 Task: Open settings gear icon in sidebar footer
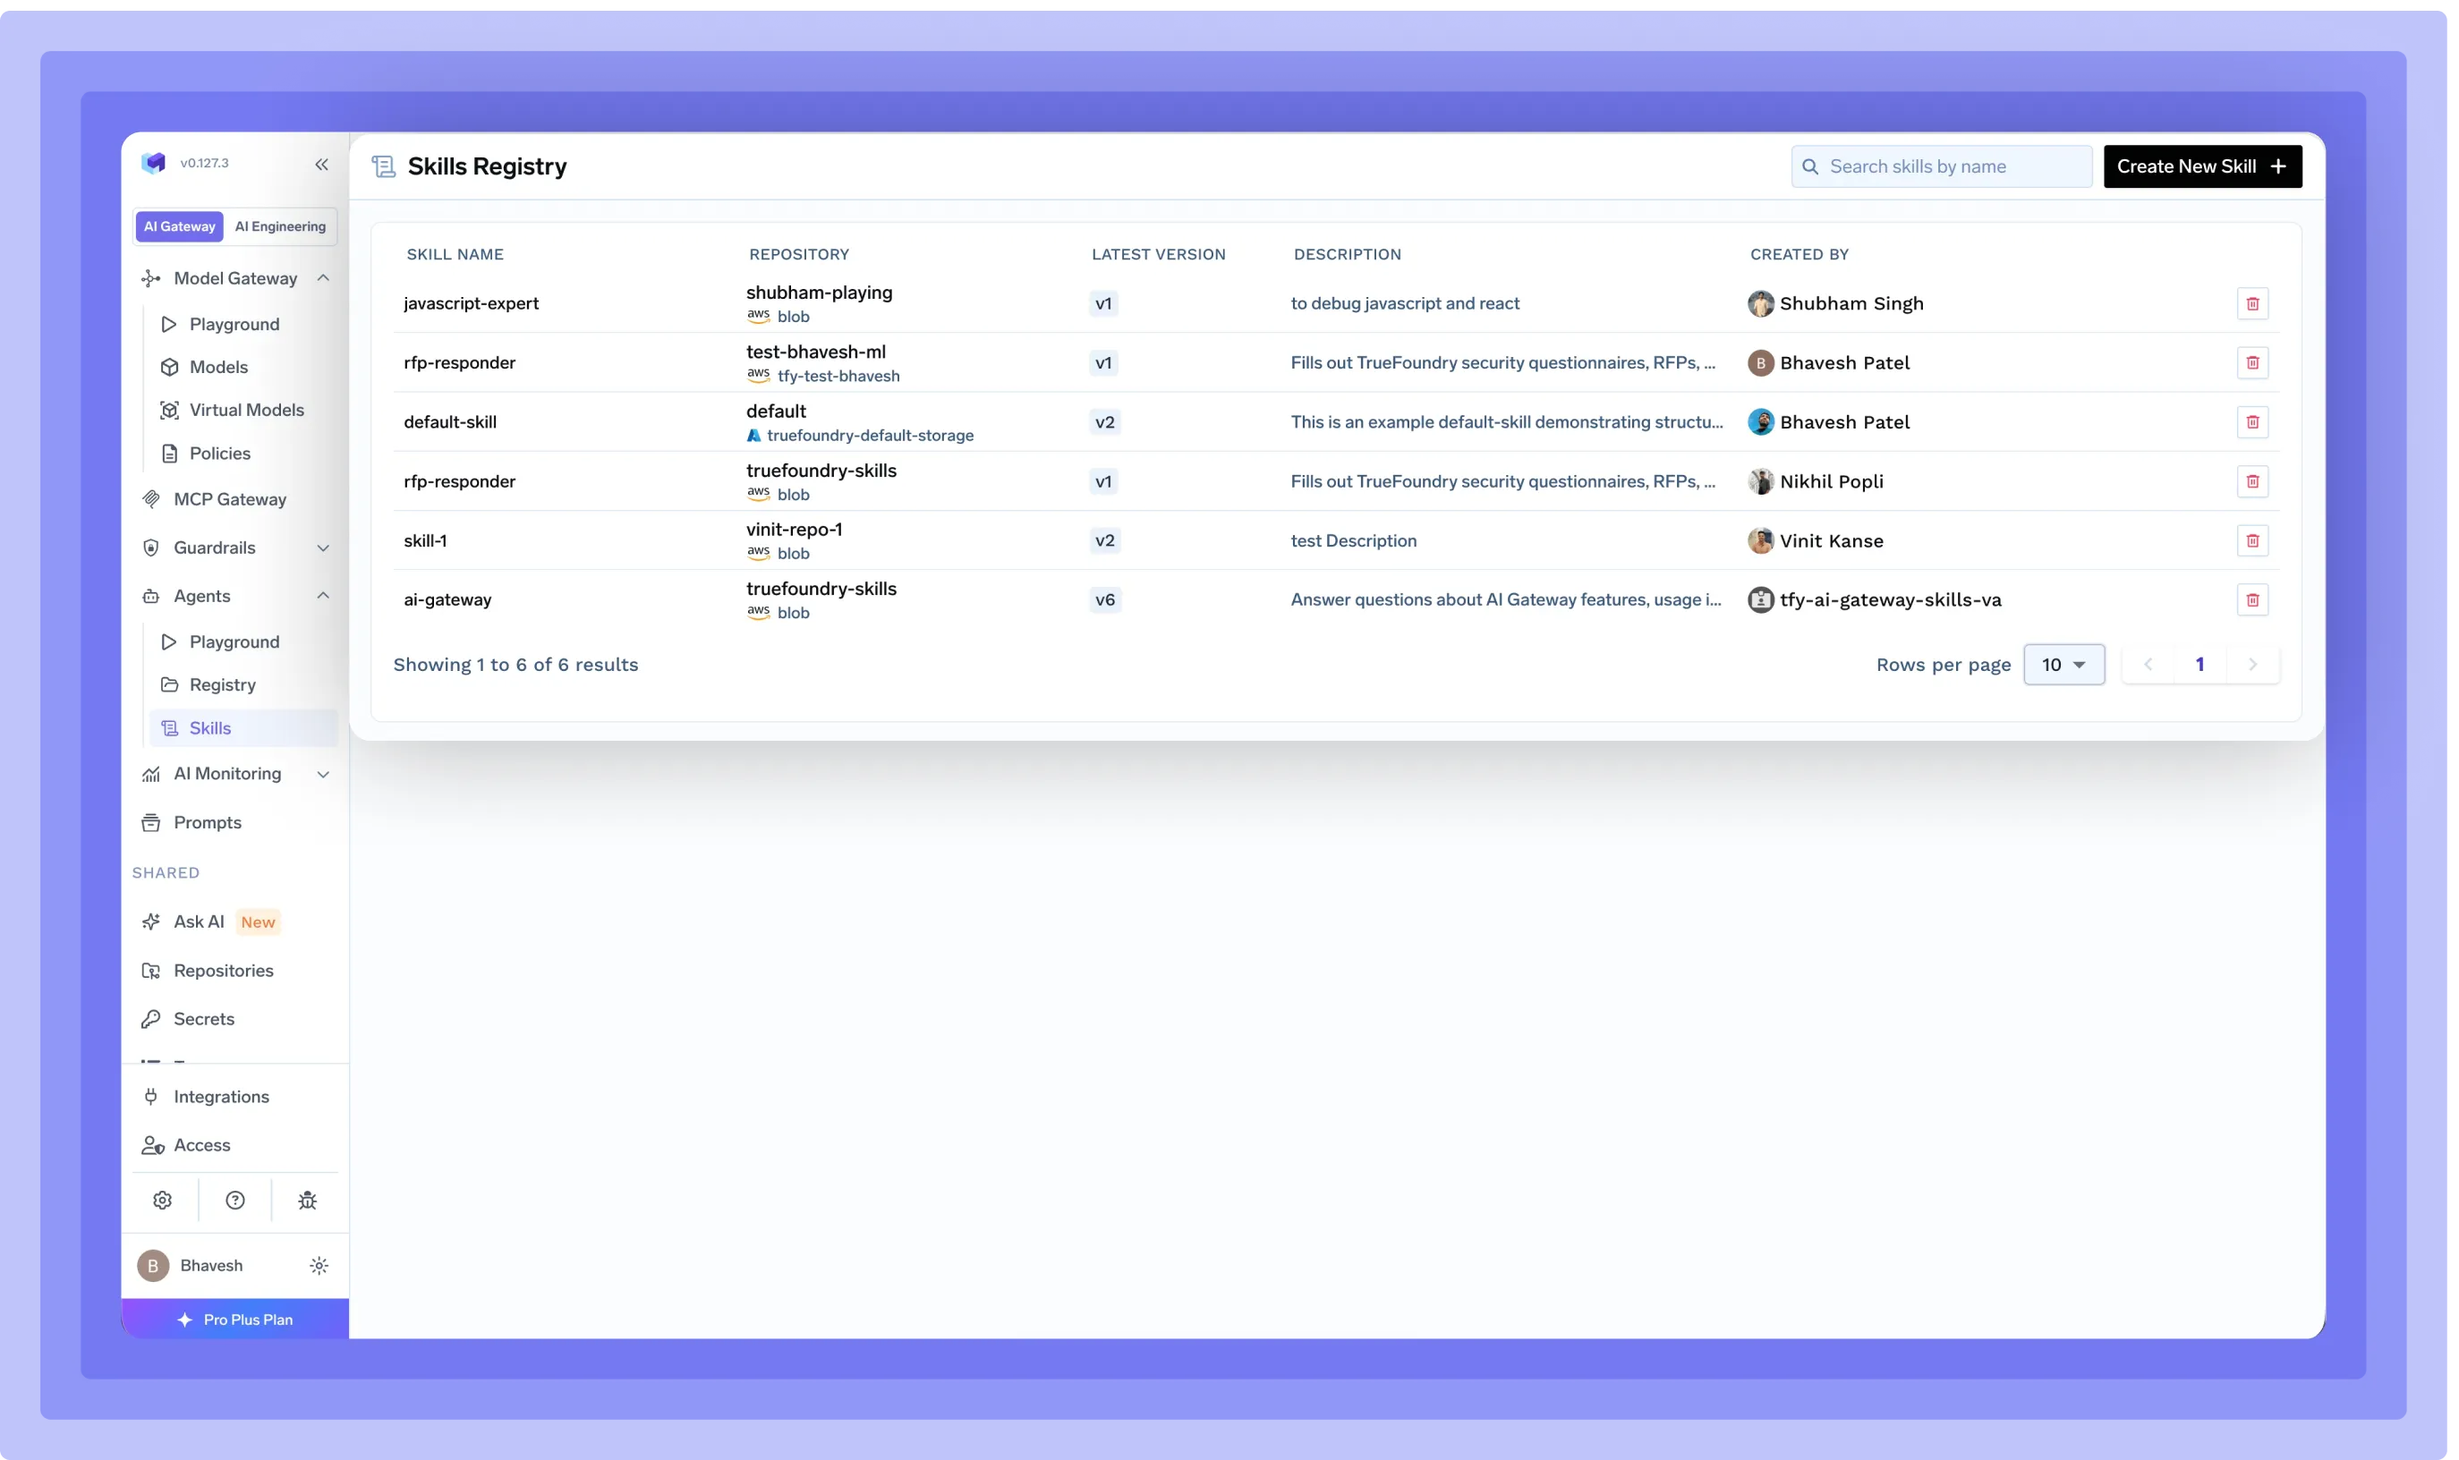coord(162,1201)
